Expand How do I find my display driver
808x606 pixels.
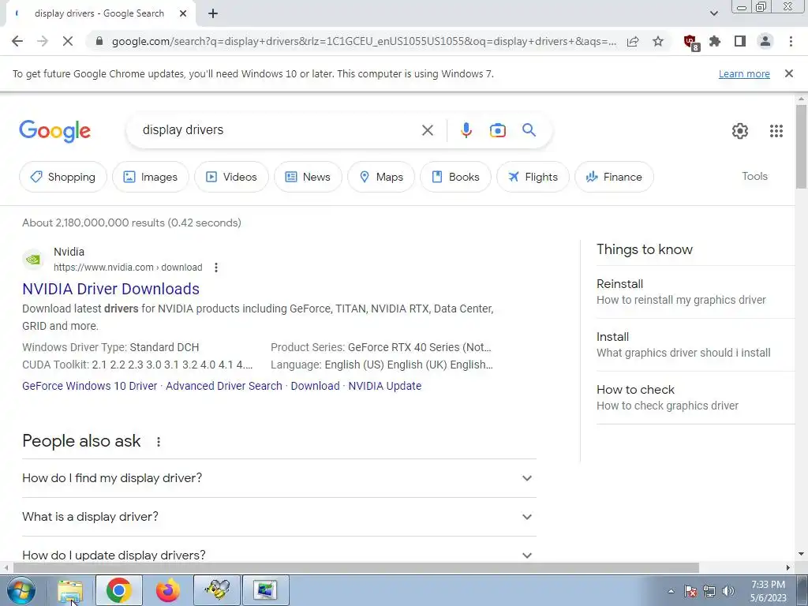[x=279, y=478]
